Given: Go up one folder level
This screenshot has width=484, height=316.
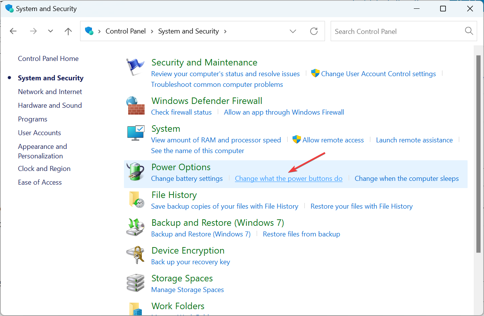Looking at the screenshot, I should pyautogui.click(x=68, y=31).
